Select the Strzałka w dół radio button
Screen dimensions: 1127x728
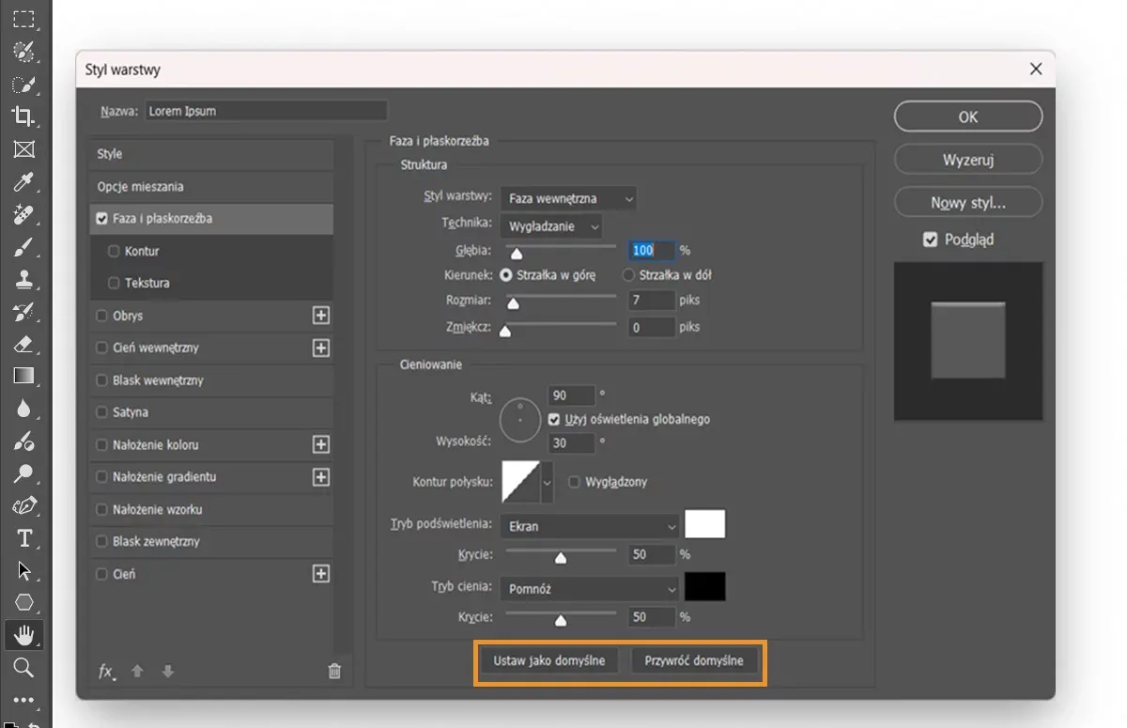[x=628, y=275]
